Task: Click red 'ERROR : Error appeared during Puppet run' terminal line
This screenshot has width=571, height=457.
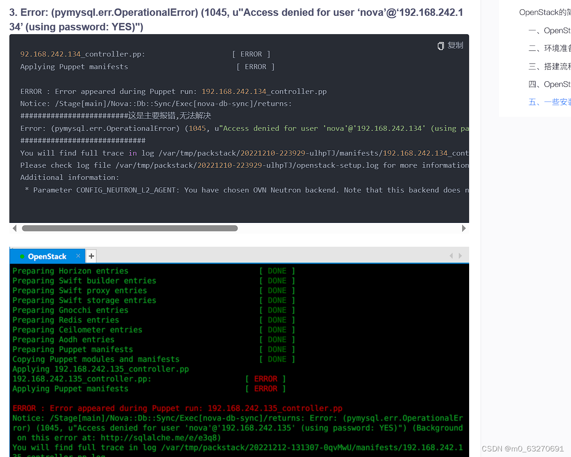Action: click(177, 408)
